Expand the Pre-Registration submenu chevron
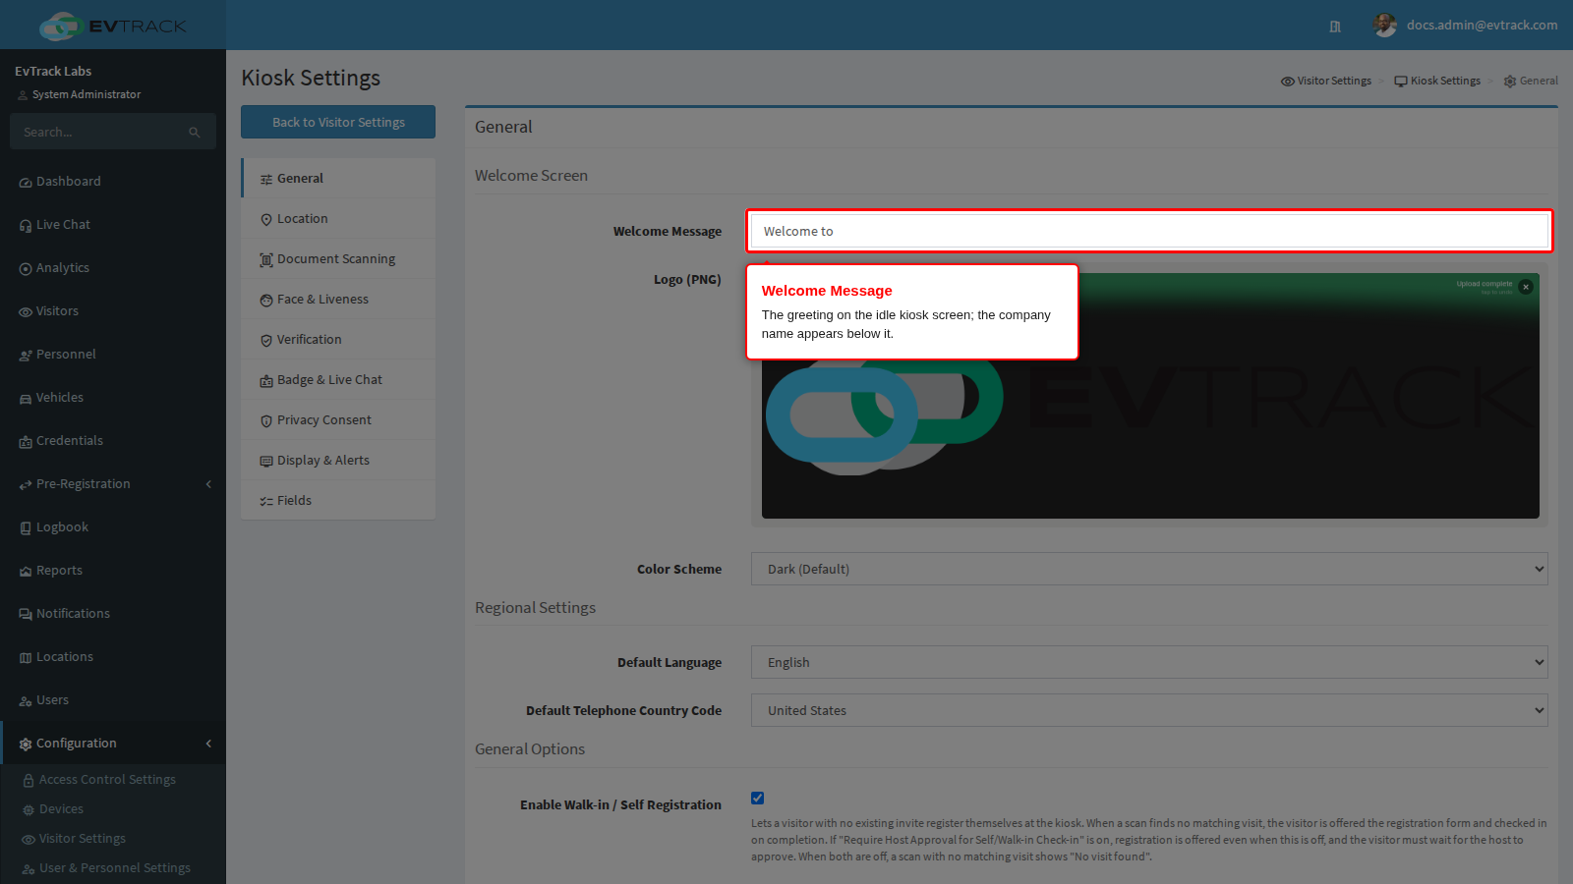 tap(208, 484)
